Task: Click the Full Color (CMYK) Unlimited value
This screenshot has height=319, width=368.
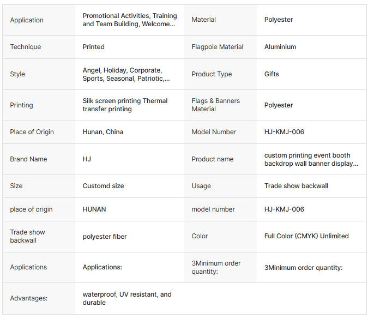Action: [306, 236]
